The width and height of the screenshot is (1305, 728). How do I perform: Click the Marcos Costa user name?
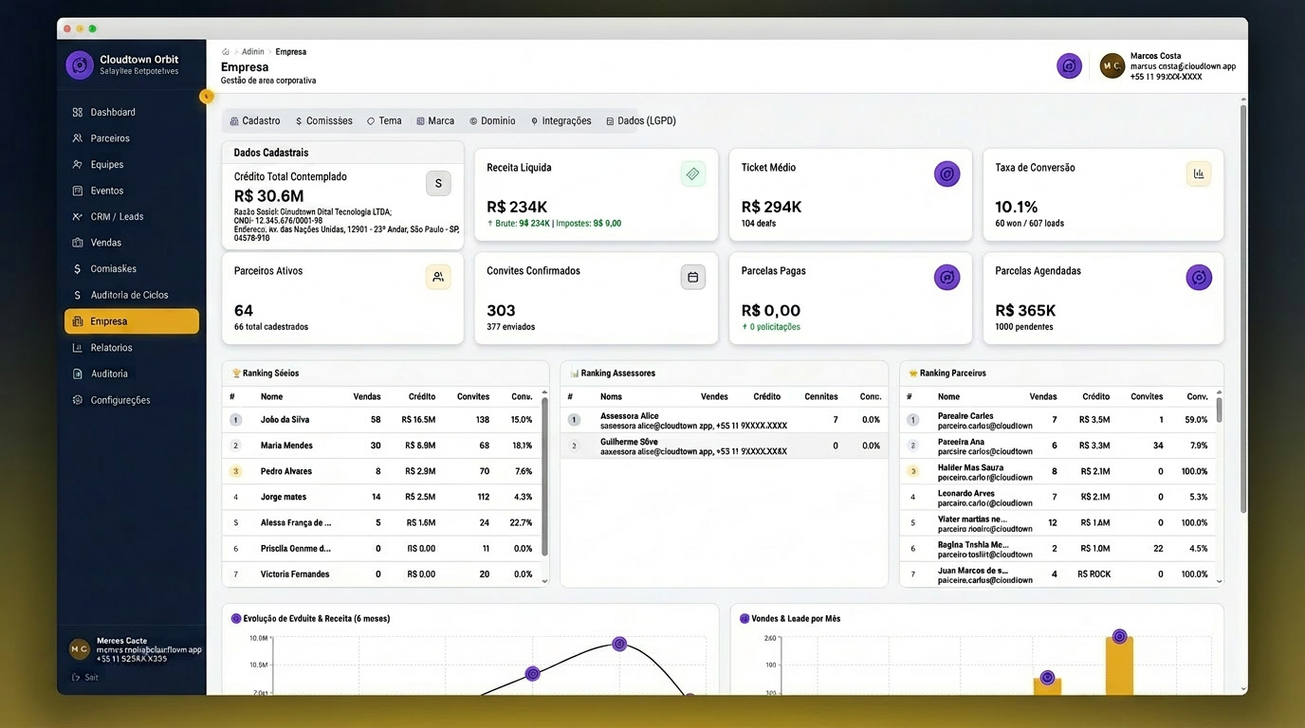pyautogui.click(x=1156, y=56)
